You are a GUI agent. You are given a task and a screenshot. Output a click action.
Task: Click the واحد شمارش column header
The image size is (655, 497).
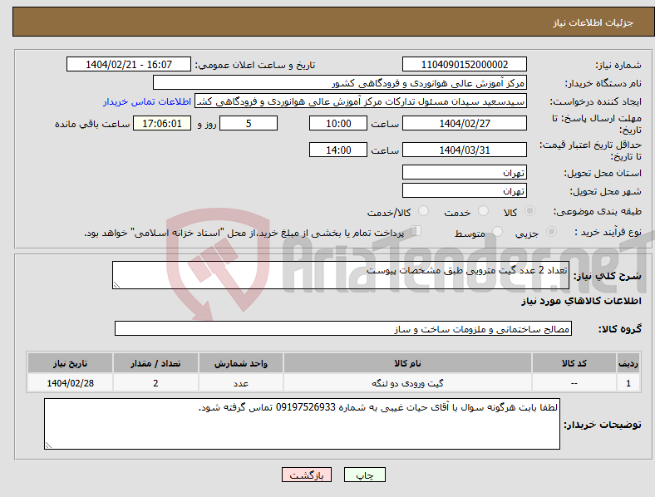[241, 363]
